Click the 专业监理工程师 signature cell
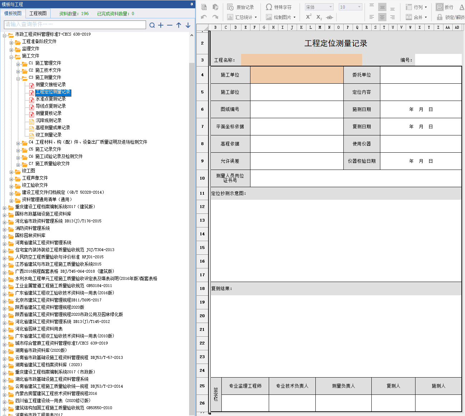This screenshot has width=465, height=416. [245, 386]
